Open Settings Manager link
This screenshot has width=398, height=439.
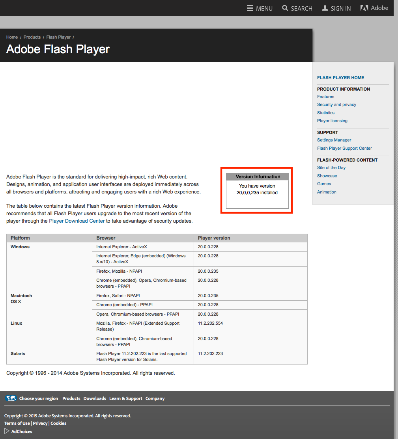coord(334,140)
